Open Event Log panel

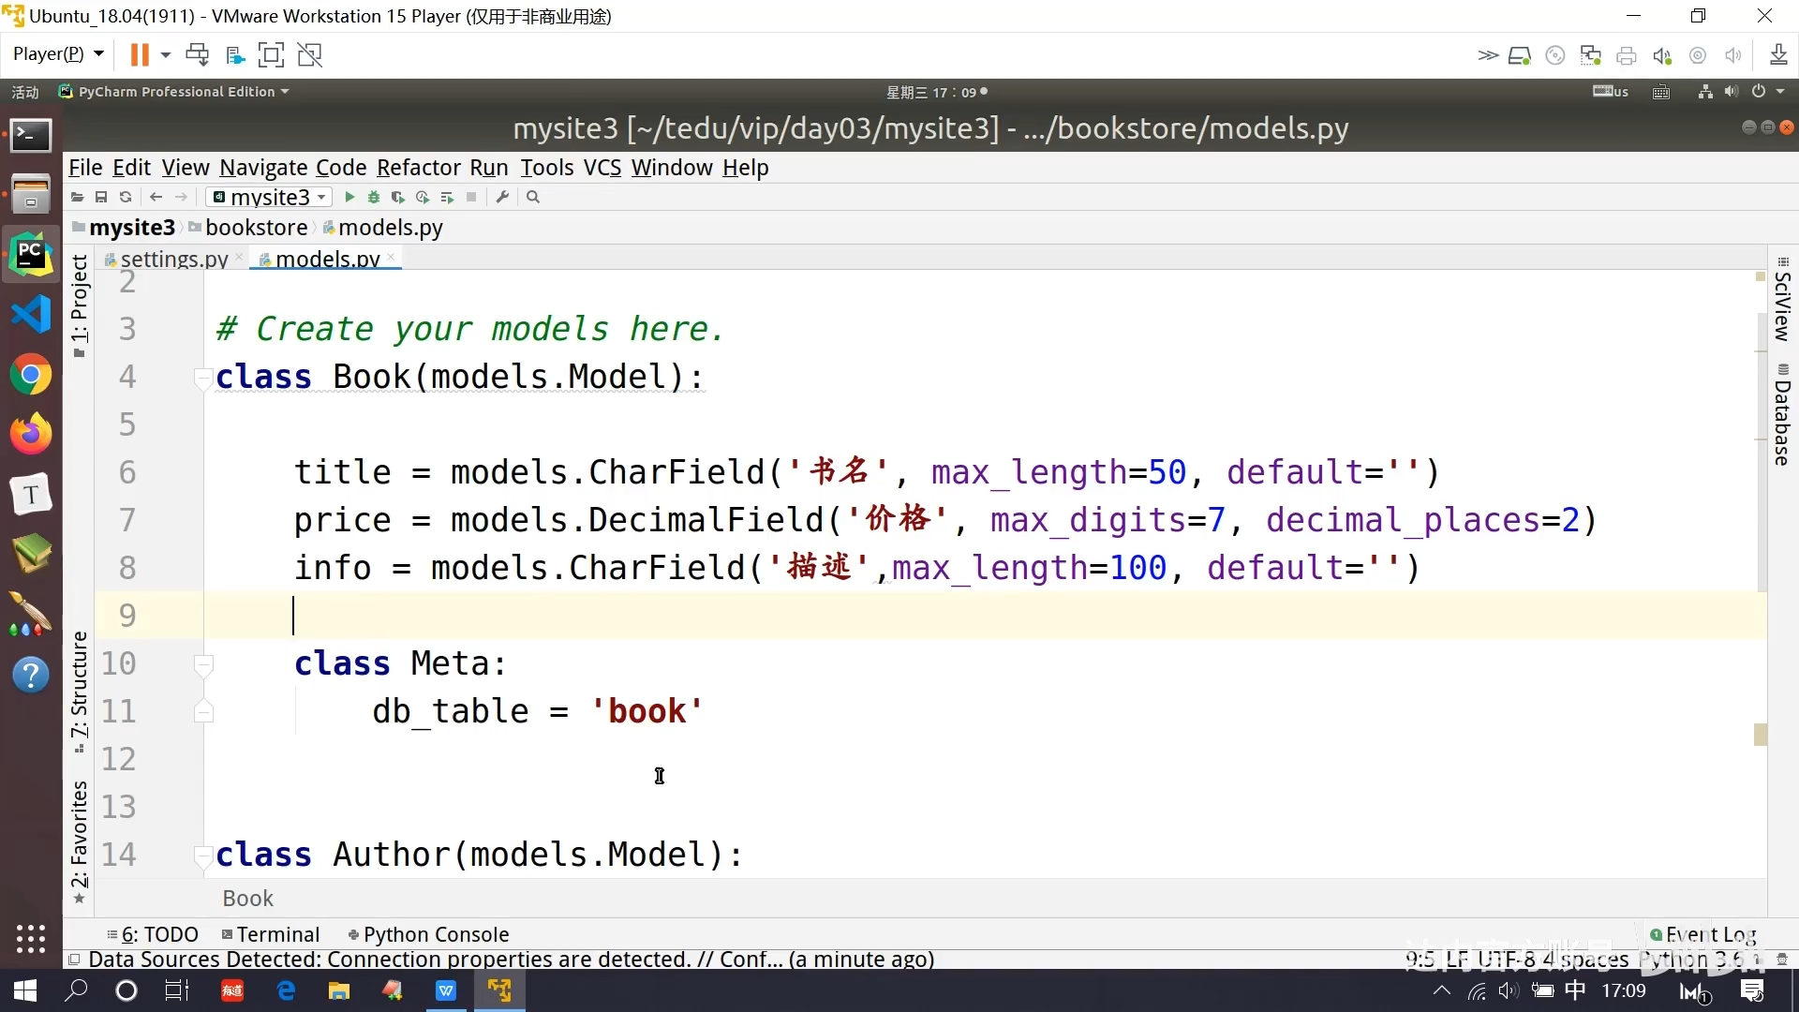pyautogui.click(x=1703, y=934)
